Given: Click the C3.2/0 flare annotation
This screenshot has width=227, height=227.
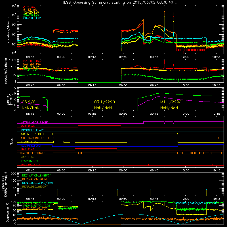Looking at the screenshot, I should [x=29, y=102].
